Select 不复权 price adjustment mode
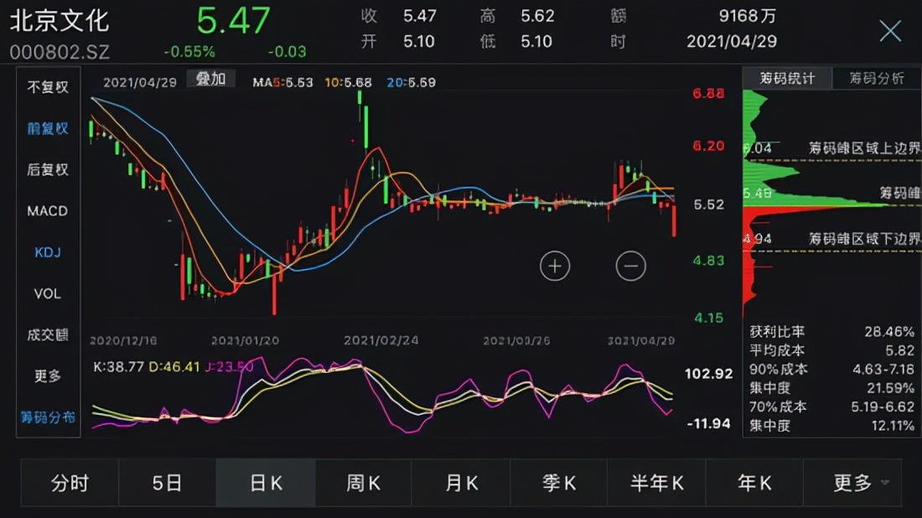This screenshot has width=922, height=518. (x=48, y=87)
